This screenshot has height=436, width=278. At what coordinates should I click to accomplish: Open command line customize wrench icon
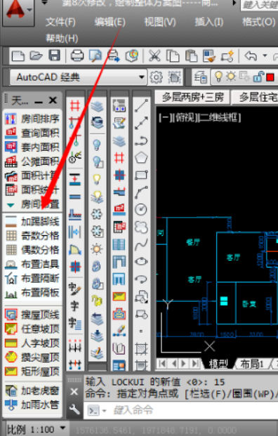74,409
